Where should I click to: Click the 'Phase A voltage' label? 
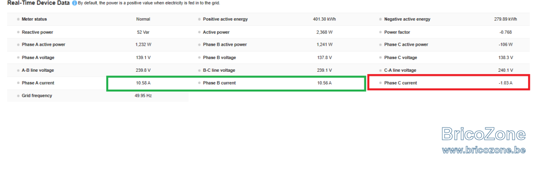click(38, 58)
